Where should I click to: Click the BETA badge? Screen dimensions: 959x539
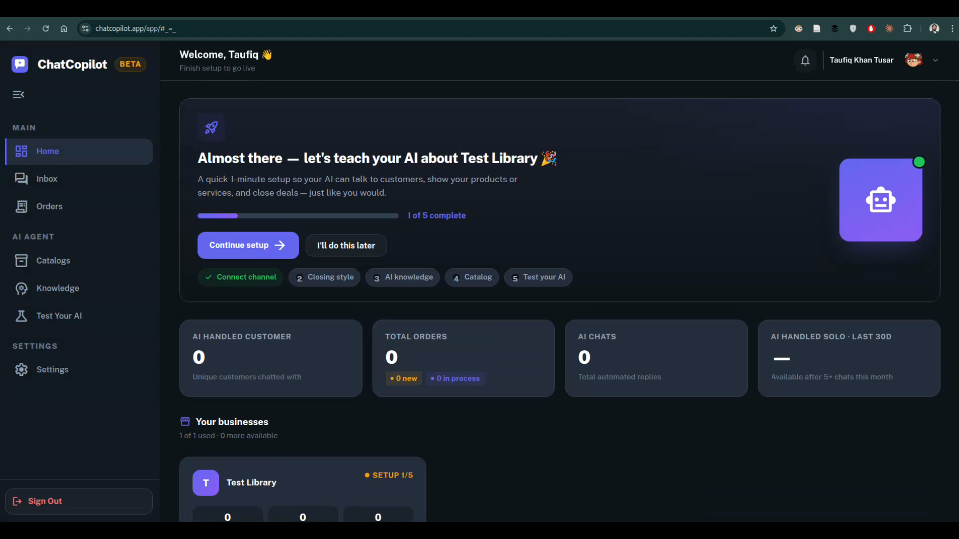click(x=130, y=64)
